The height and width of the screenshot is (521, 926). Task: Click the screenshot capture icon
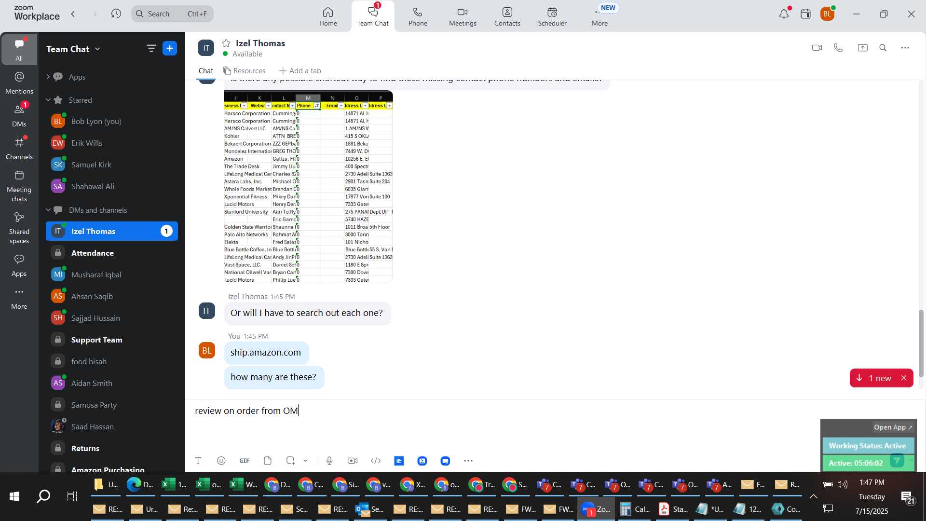[x=290, y=461]
